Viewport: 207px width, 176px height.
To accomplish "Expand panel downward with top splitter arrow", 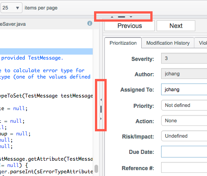I will click(131, 17).
